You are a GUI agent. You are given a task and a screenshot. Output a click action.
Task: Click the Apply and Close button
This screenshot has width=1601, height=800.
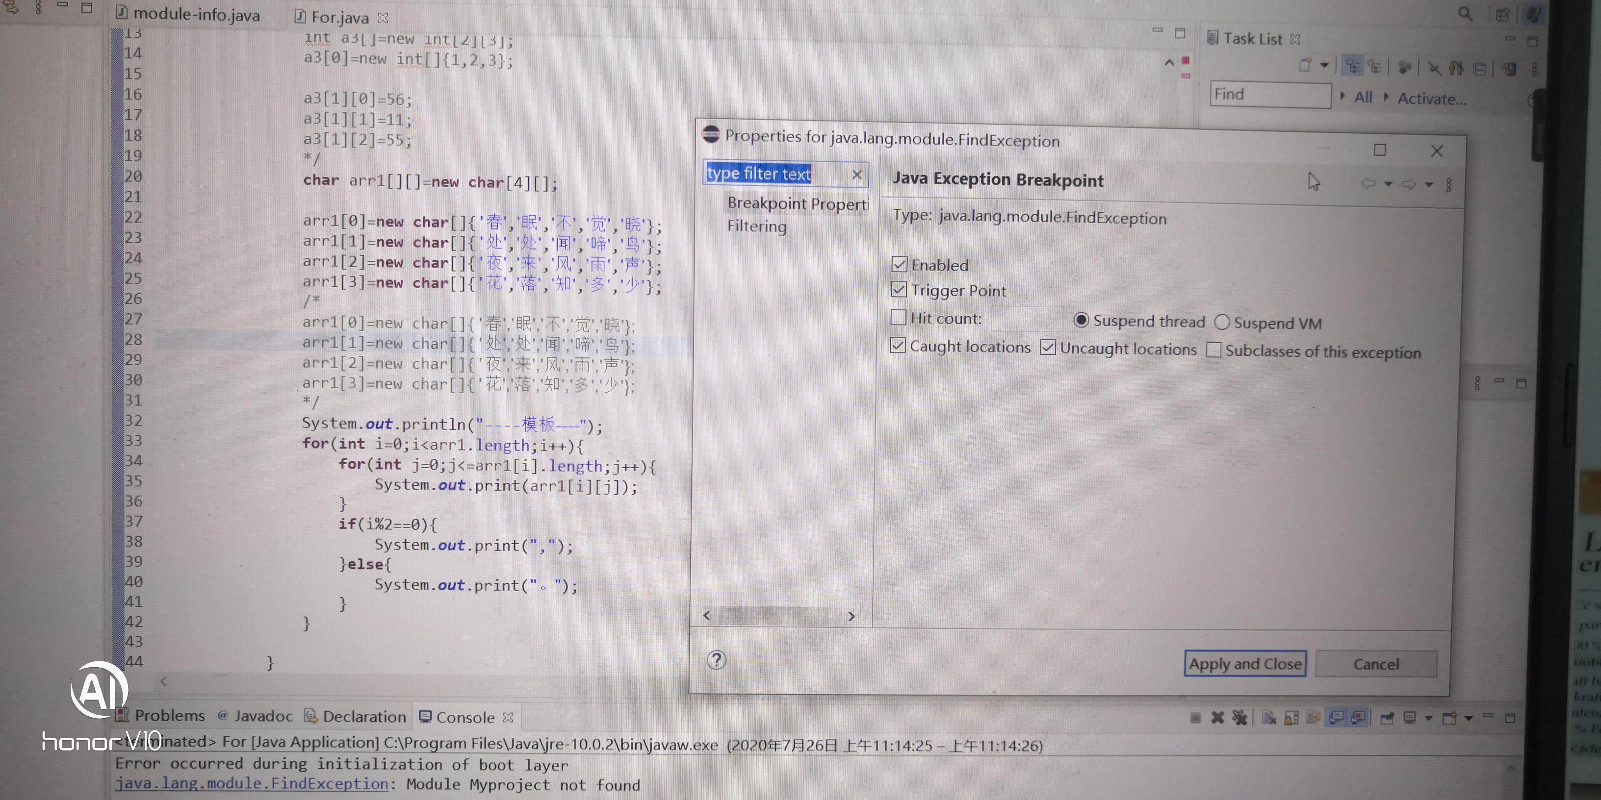(1245, 663)
